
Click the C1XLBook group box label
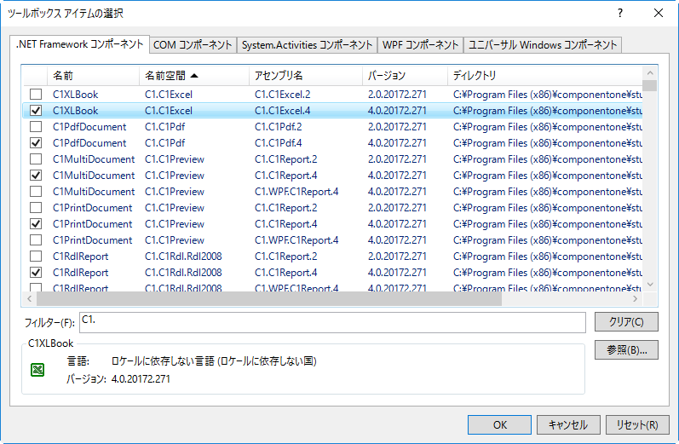tap(50, 343)
